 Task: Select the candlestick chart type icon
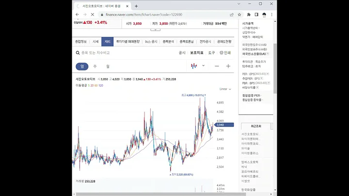(x=194, y=66)
